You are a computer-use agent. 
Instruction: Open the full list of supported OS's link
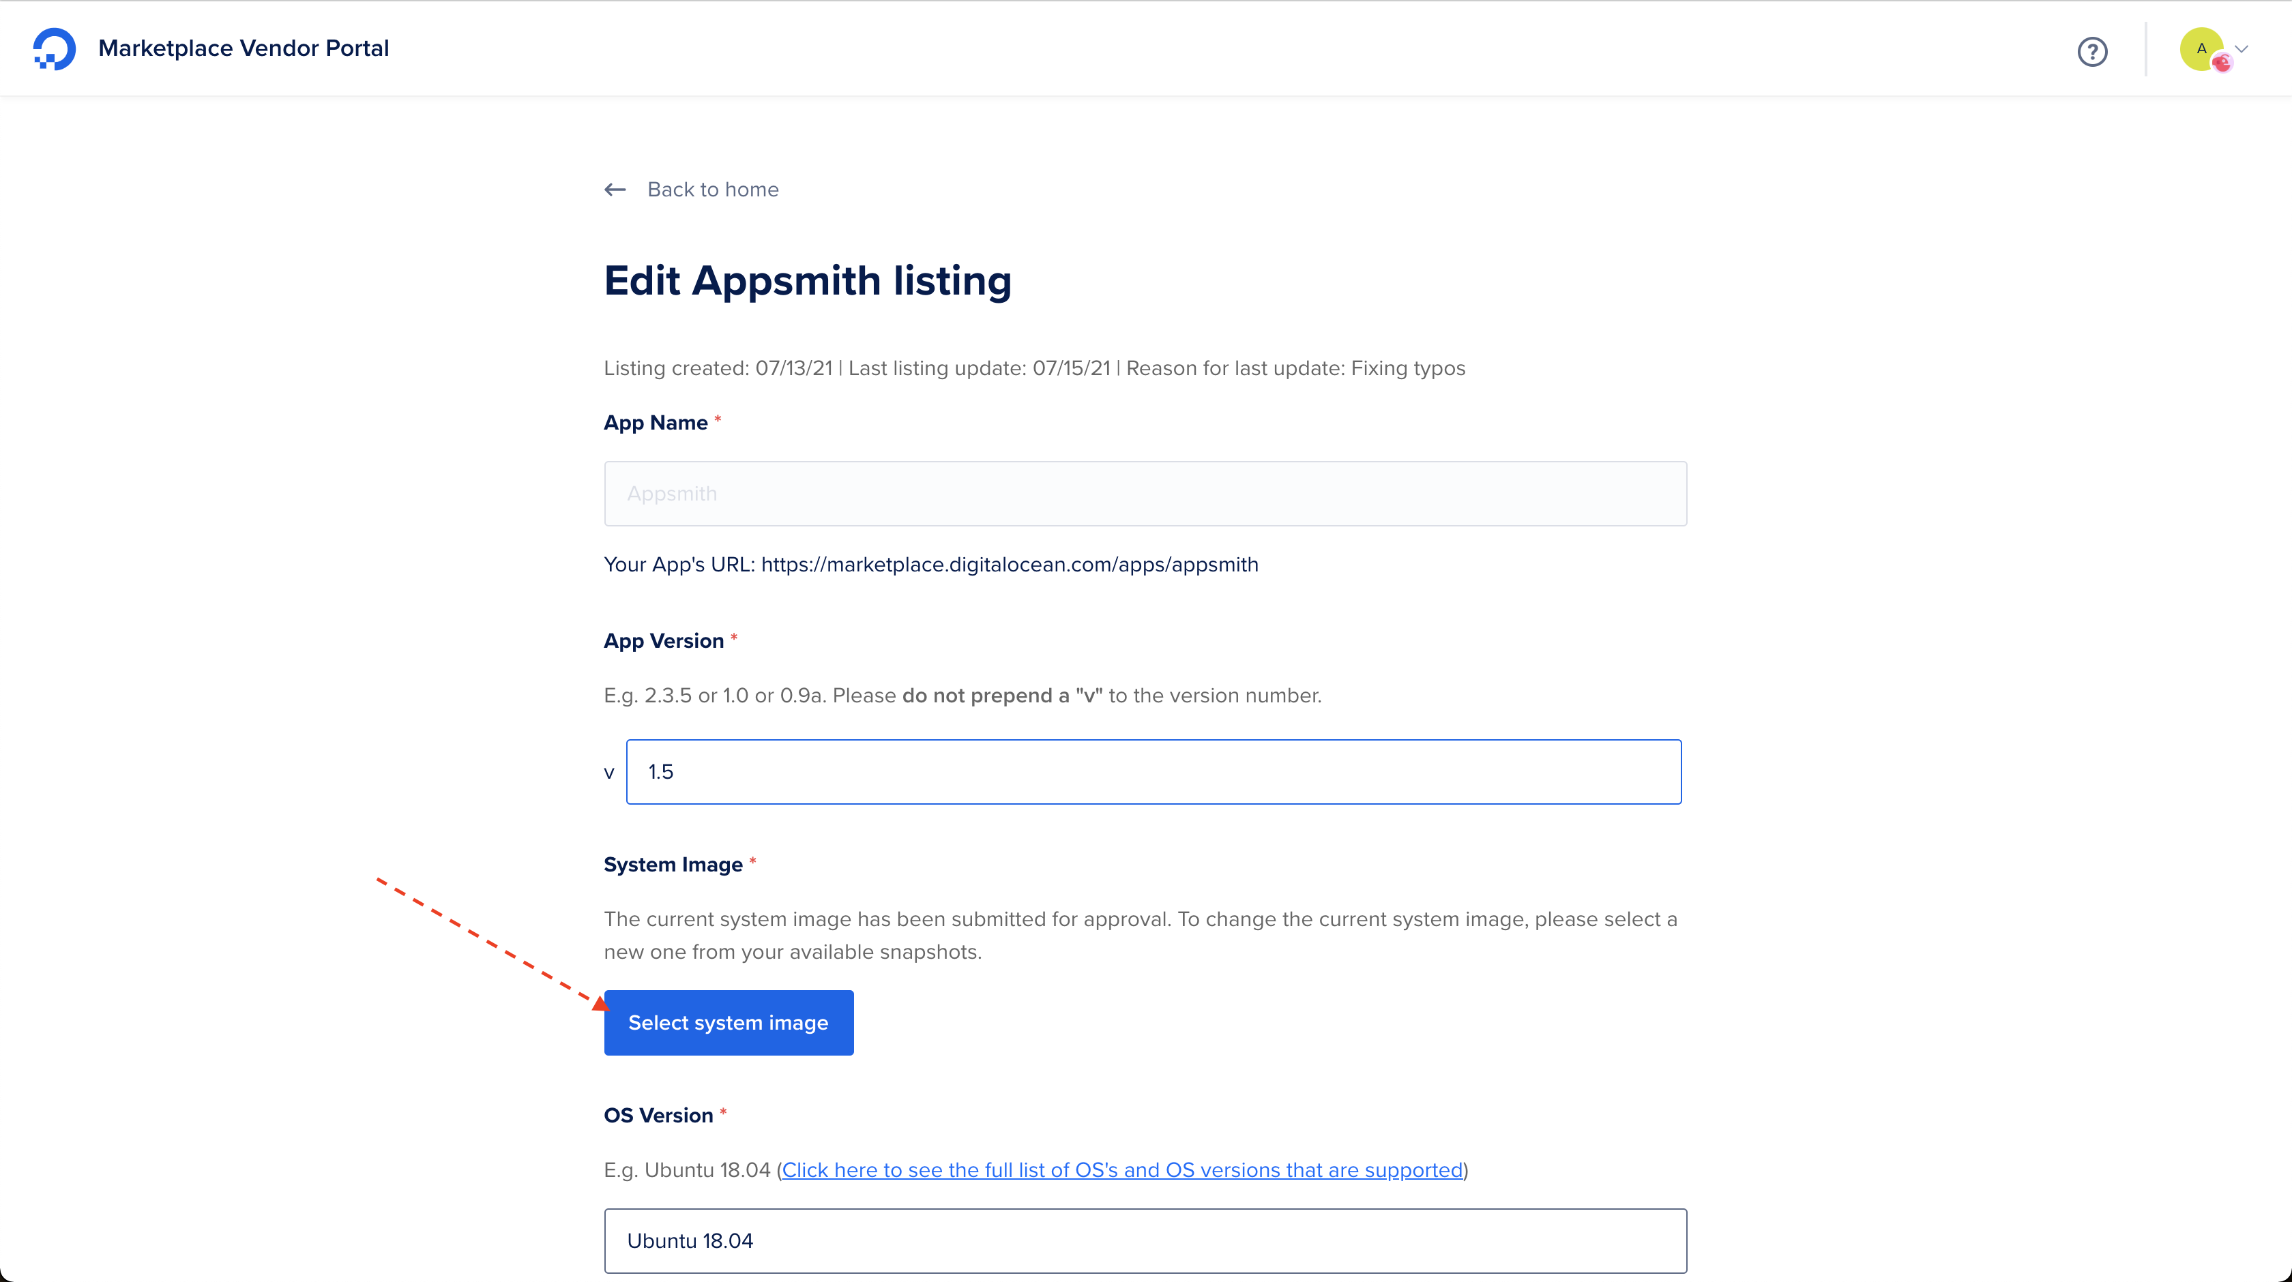click(1122, 1170)
